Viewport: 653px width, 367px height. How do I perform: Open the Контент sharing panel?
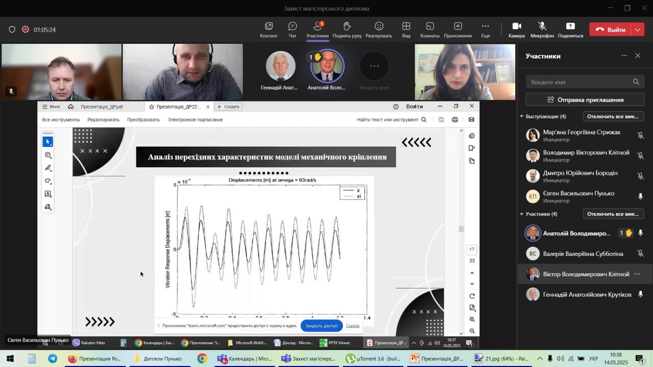[x=268, y=30]
